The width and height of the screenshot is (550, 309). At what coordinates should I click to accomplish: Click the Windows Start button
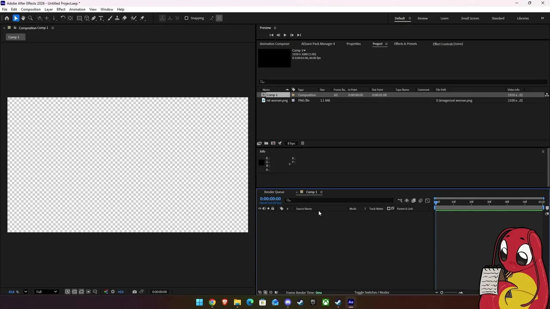pos(199,303)
